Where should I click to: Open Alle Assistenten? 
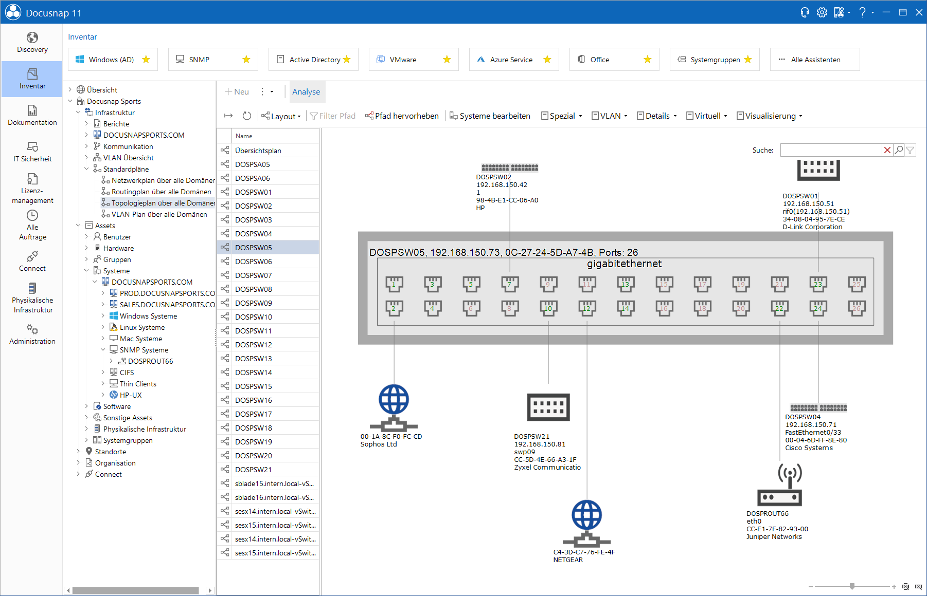pyautogui.click(x=815, y=60)
